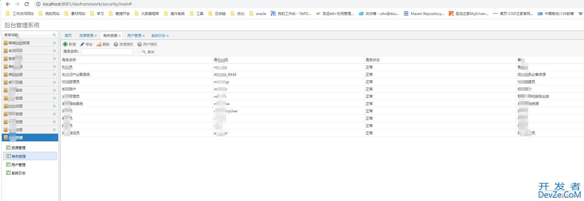Open 区块链 bookmark folder
The image size is (584, 201).
[x=217, y=13]
